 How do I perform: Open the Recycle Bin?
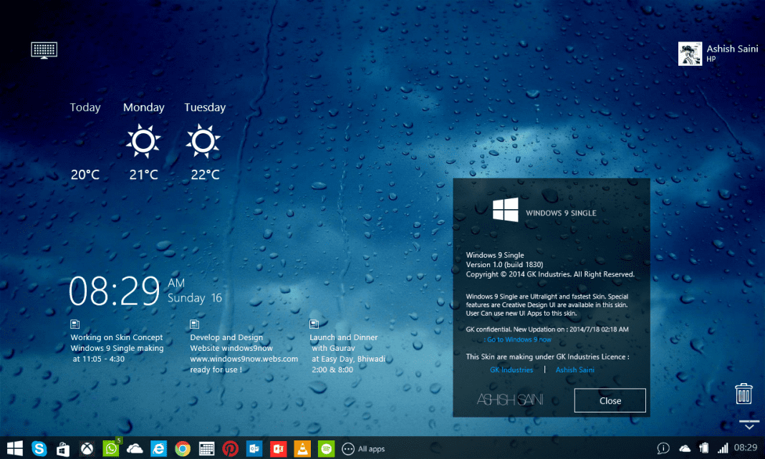point(743,393)
